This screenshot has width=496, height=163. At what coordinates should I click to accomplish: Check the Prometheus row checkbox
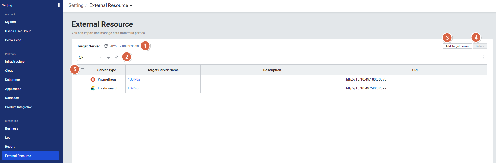click(x=83, y=79)
